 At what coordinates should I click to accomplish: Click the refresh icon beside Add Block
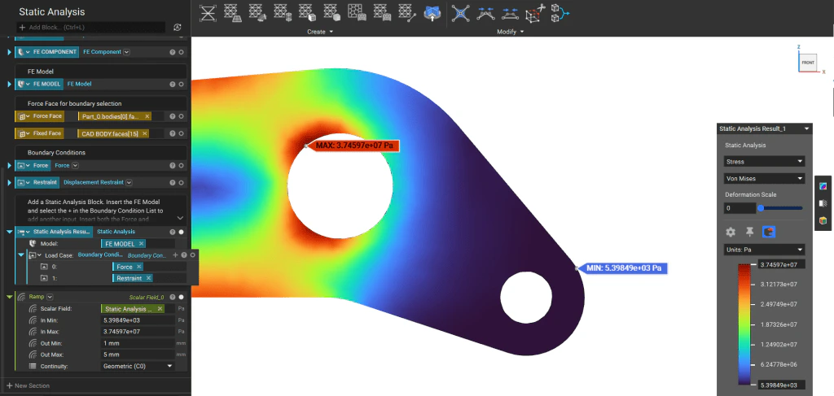tap(177, 27)
